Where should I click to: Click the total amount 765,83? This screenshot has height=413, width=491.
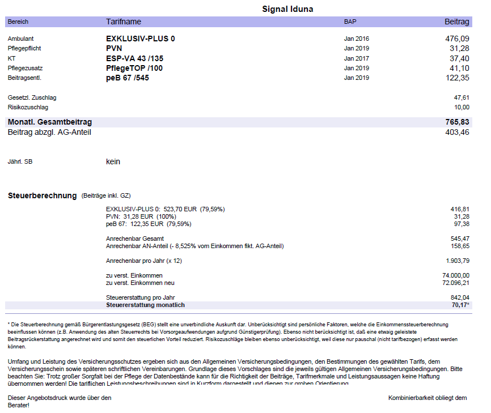tap(457, 122)
